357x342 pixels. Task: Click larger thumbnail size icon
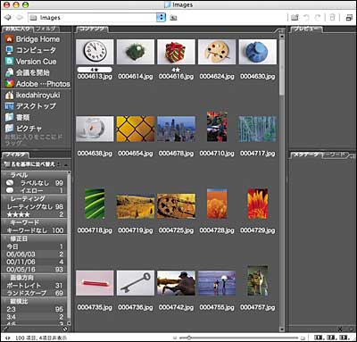(303, 338)
